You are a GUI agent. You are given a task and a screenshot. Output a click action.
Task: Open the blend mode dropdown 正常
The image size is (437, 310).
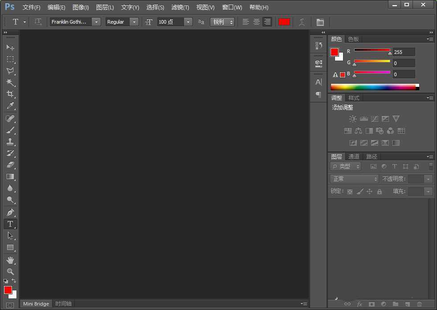pos(355,179)
